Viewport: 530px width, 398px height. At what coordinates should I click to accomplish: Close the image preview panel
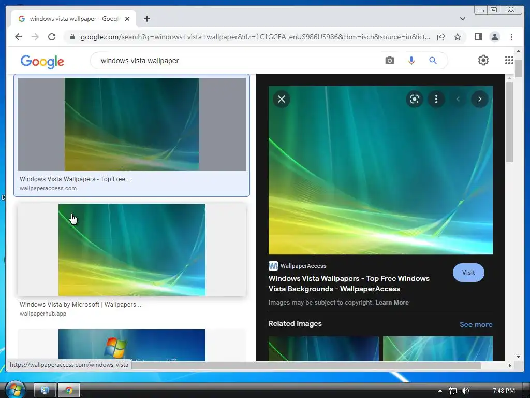(x=282, y=99)
